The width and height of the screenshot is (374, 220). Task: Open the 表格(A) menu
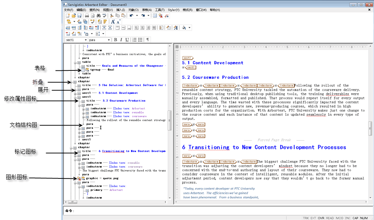pyautogui.click(x=147, y=10)
